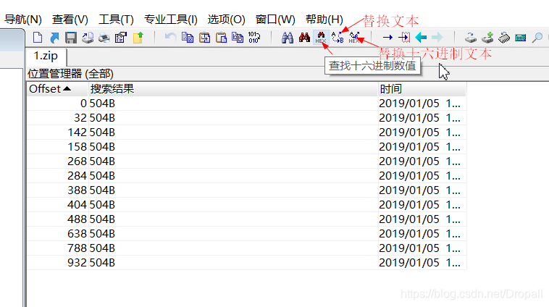
Task: Save the file with the floppy disk icon
Action: coord(71,37)
